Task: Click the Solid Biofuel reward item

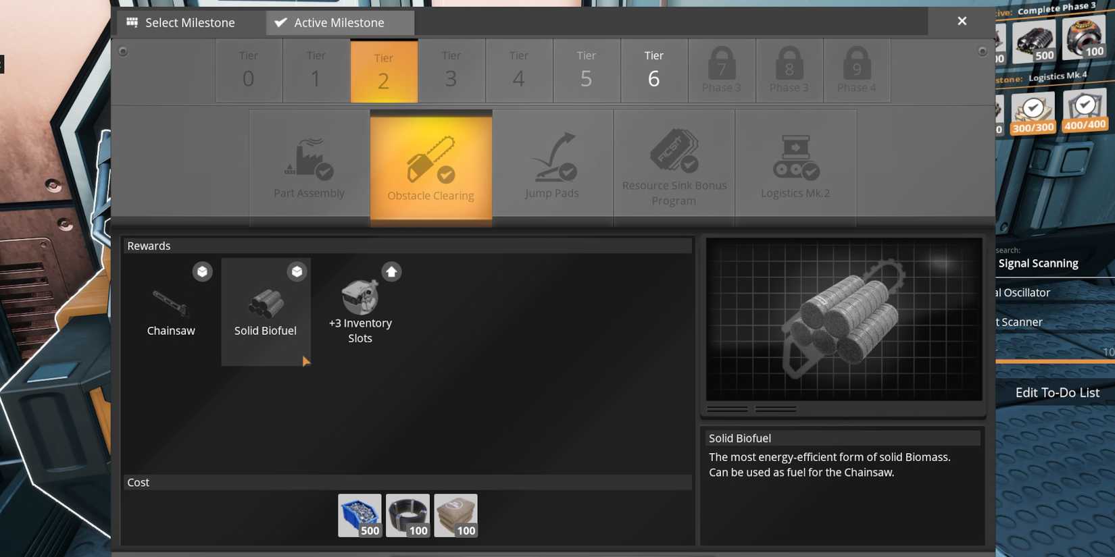Action: coord(266,311)
